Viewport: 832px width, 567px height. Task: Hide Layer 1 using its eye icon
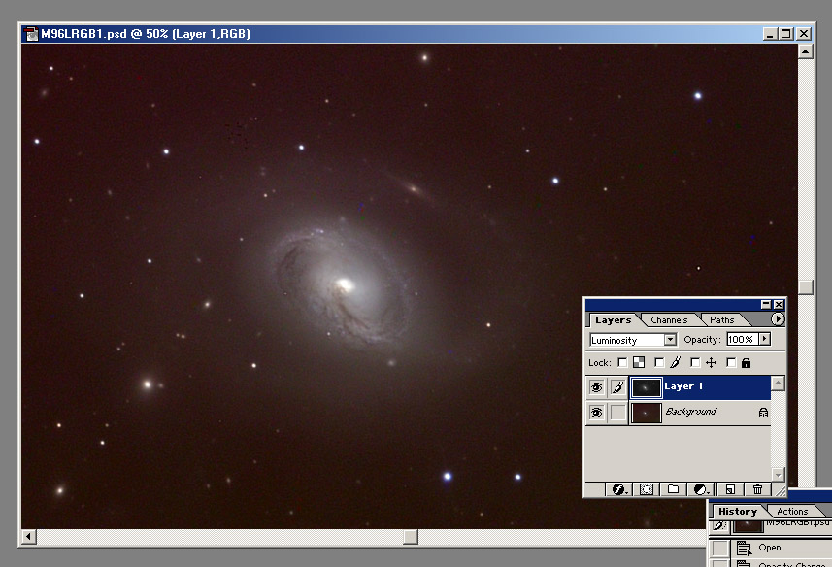[x=596, y=387]
